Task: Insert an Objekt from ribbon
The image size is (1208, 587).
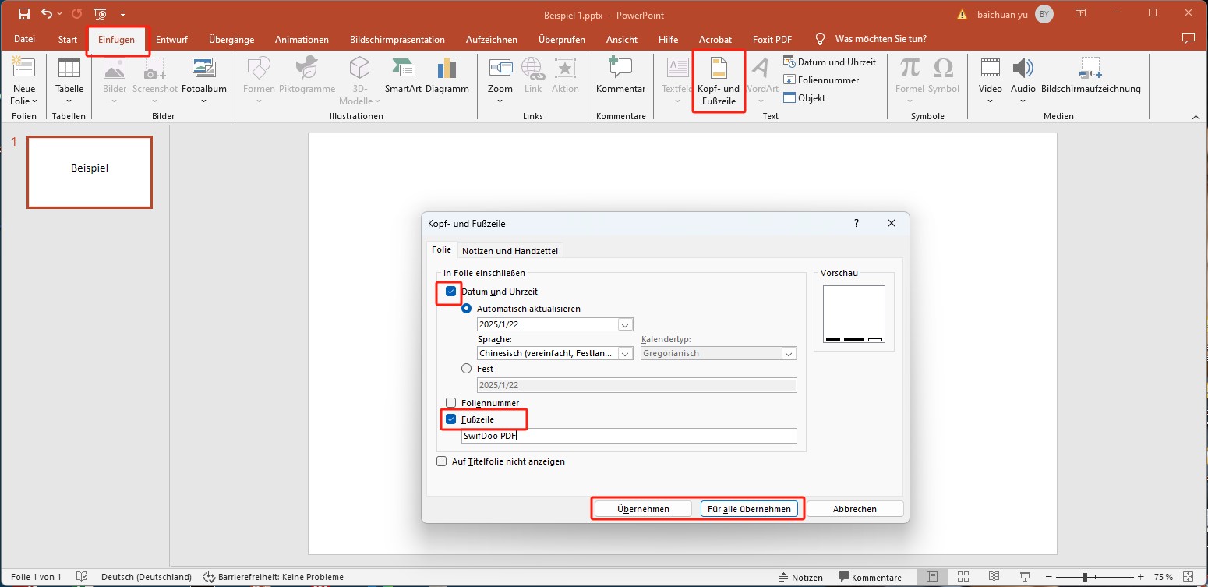Action: [804, 97]
